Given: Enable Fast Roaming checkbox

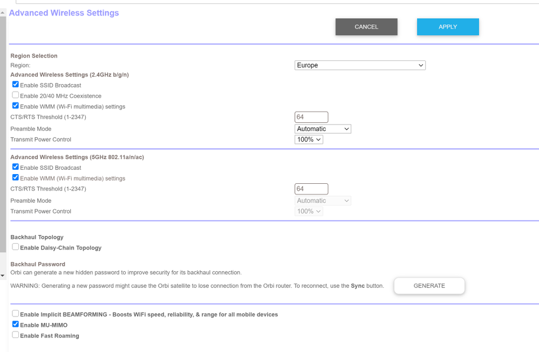Looking at the screenshot, I should pos(16,335).
